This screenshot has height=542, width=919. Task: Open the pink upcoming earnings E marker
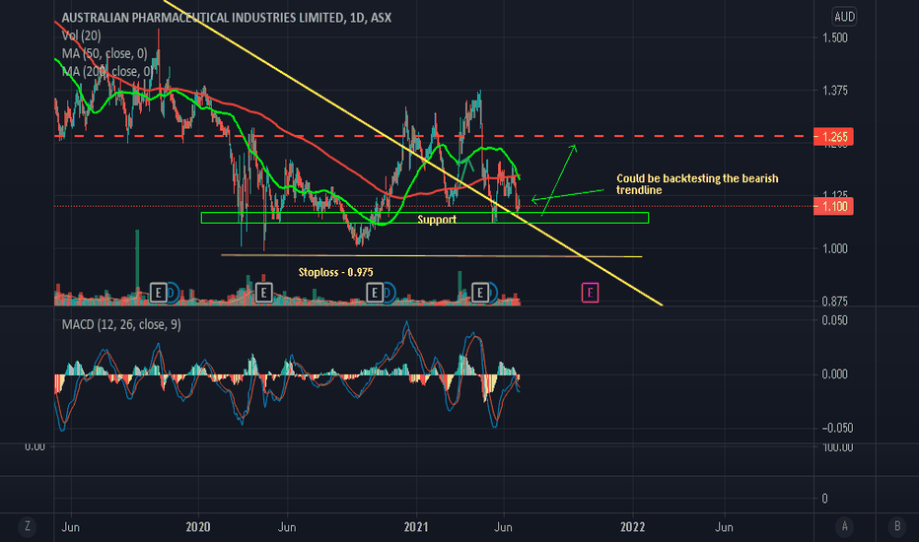(591, 293)
